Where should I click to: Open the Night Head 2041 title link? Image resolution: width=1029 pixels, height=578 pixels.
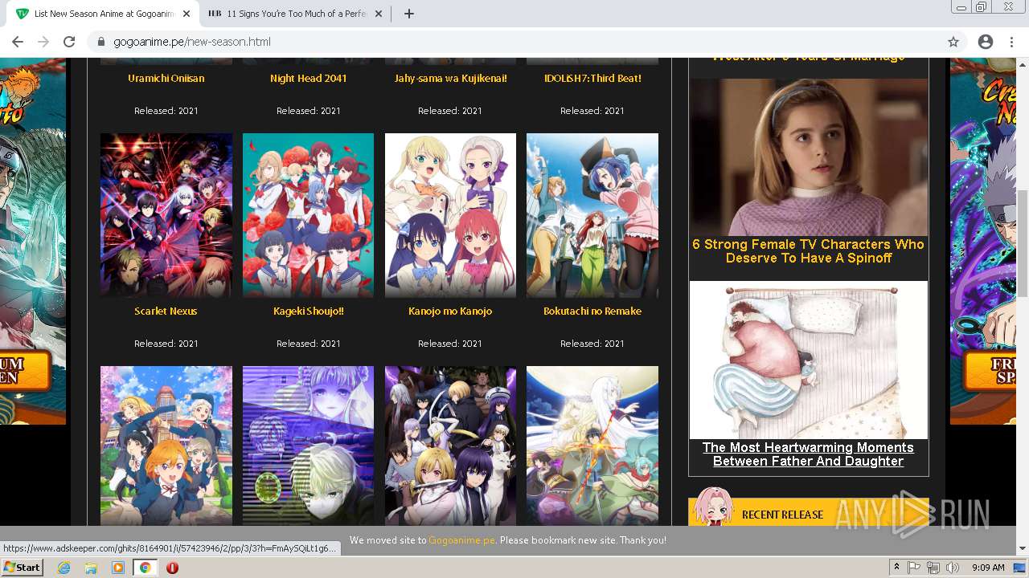[x=308, y=79]
